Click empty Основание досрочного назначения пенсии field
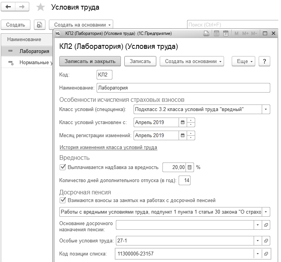The width and height of the screenshot is (281, 262). coord(185,225)
